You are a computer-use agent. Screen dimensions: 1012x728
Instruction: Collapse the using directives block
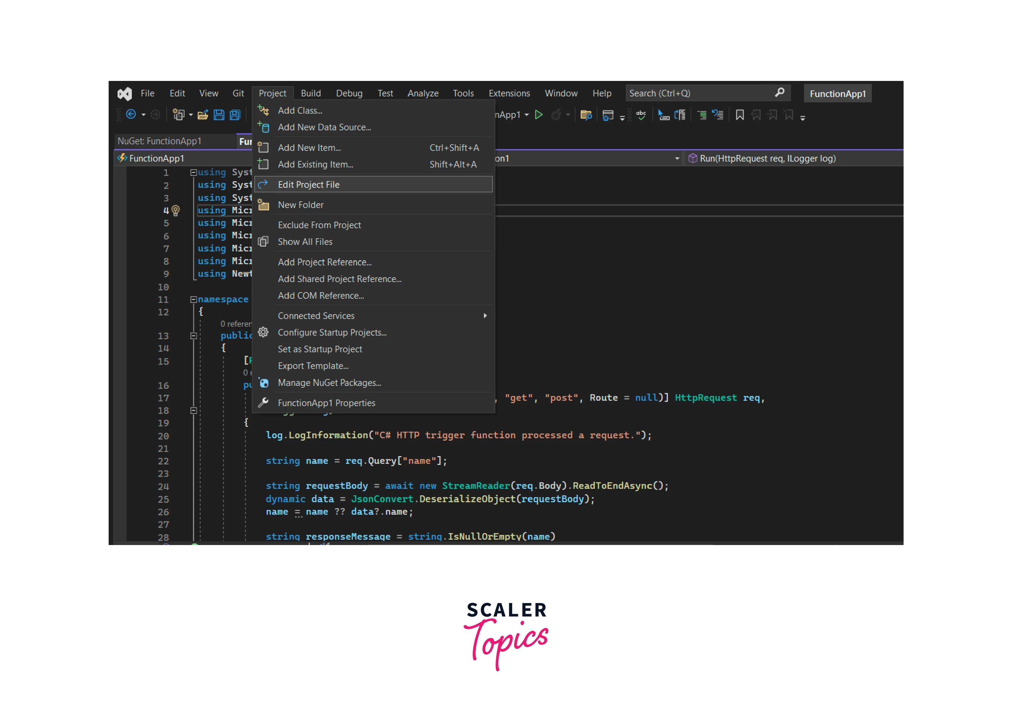click(193, 173)
